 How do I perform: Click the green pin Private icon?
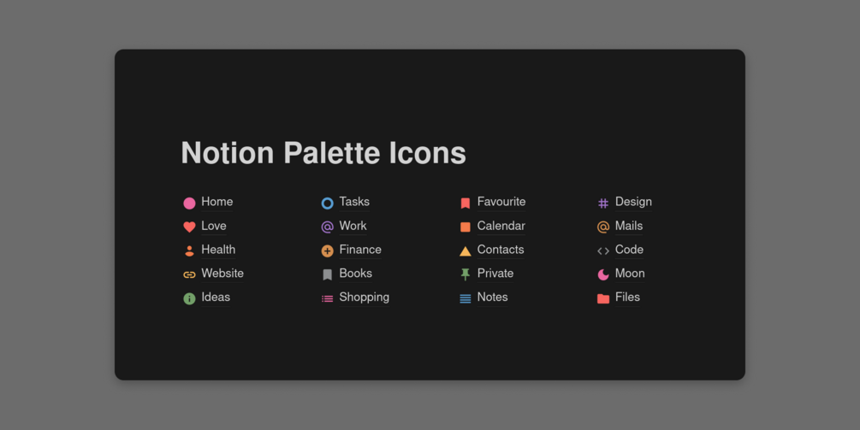tap(466, 274)
